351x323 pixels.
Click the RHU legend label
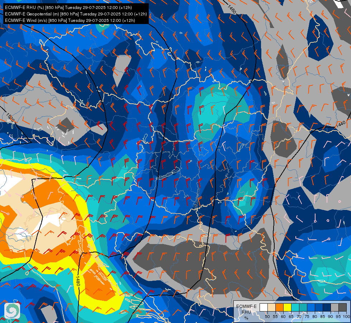[246, 312]
